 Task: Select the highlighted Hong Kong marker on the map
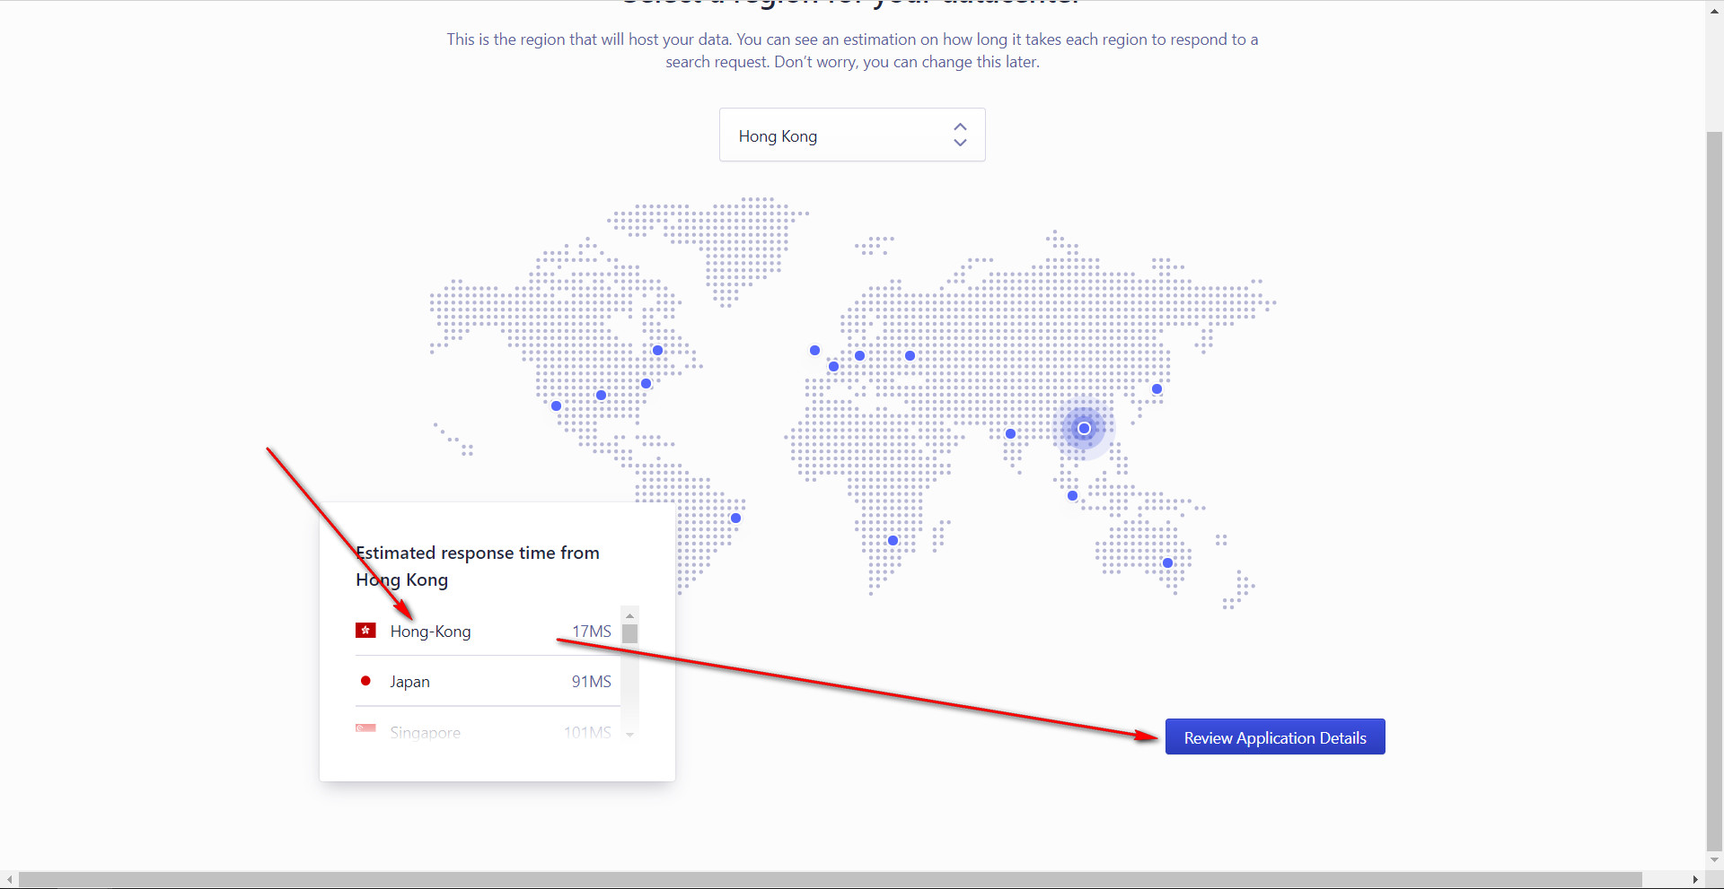[1084, 429]
